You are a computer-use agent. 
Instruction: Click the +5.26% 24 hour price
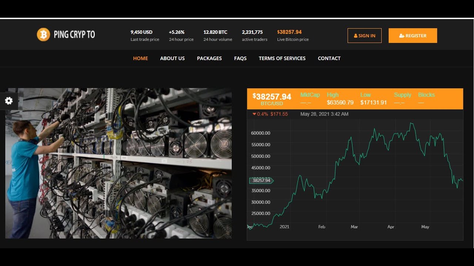[x=177, y=32]
